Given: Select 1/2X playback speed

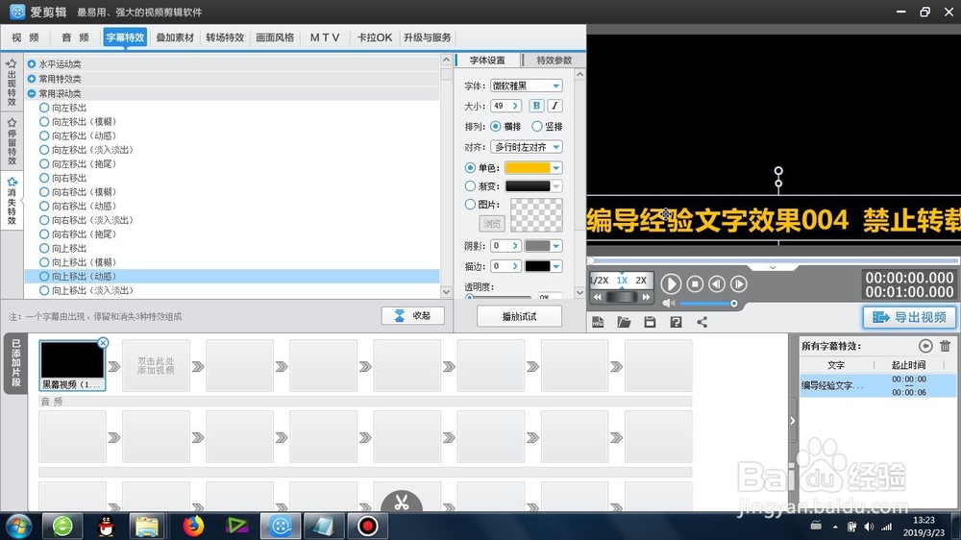Looking at the screenshot, I should [600, 281].
